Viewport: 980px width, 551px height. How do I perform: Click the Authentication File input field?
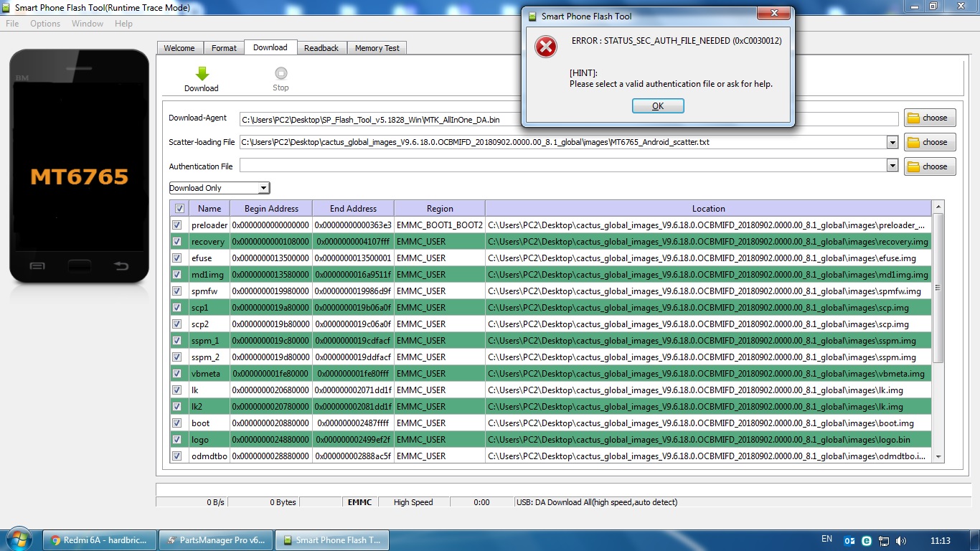pos(563,166)
